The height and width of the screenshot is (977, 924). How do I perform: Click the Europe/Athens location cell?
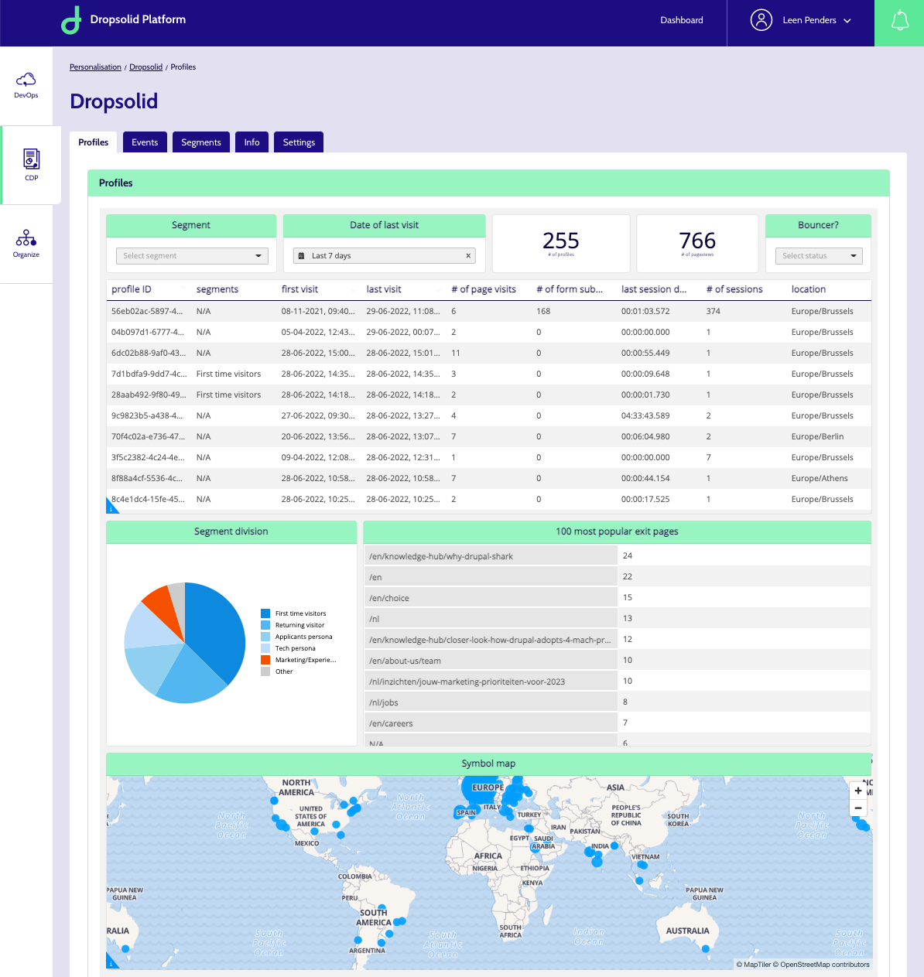tap(820, 478)
